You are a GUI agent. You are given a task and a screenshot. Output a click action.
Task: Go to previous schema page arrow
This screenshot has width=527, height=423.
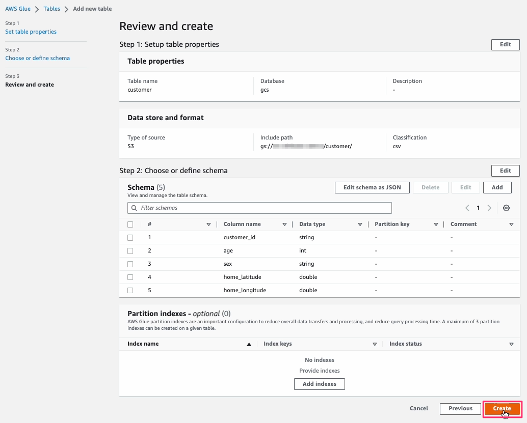click(x=467, y=208)
